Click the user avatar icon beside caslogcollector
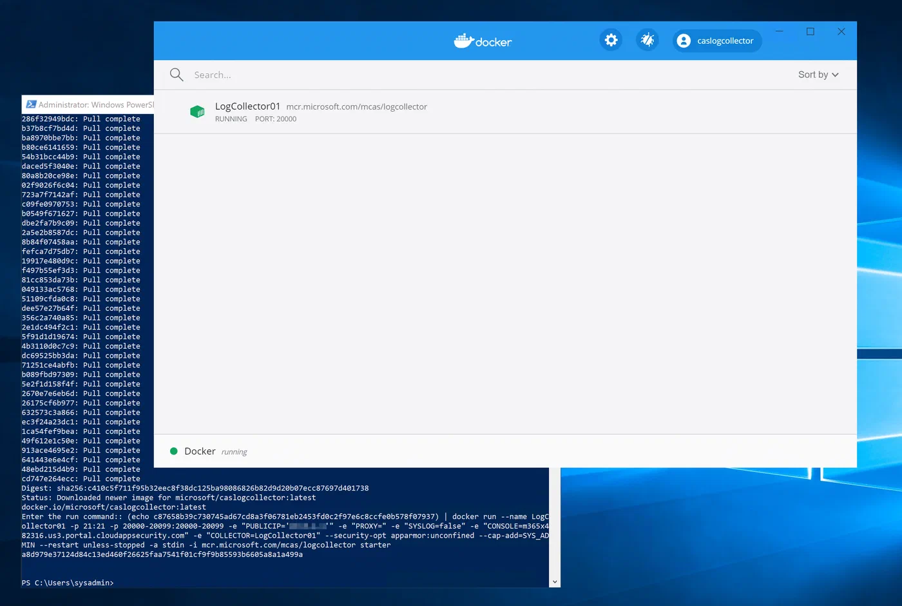This screenshot has width=902, height=606. (x=684, y=41)
